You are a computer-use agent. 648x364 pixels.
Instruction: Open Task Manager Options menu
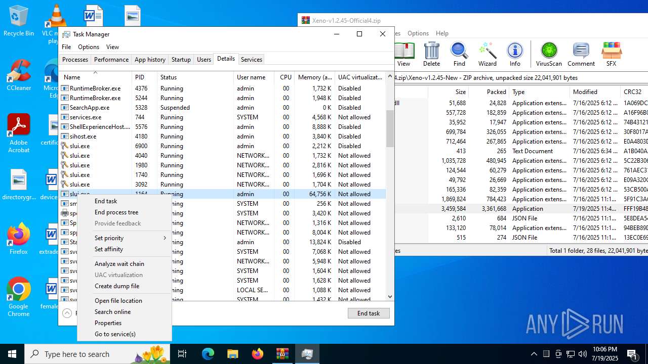(89, 47)
